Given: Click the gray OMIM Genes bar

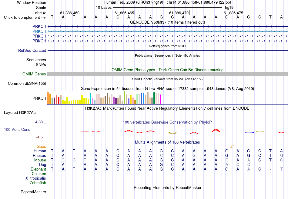Looking at the screenshot, I should pos(167,74).
